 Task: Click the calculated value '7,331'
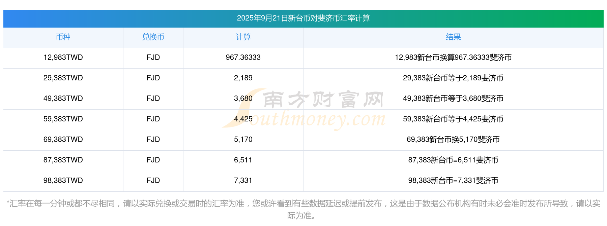tap(243, 181)
